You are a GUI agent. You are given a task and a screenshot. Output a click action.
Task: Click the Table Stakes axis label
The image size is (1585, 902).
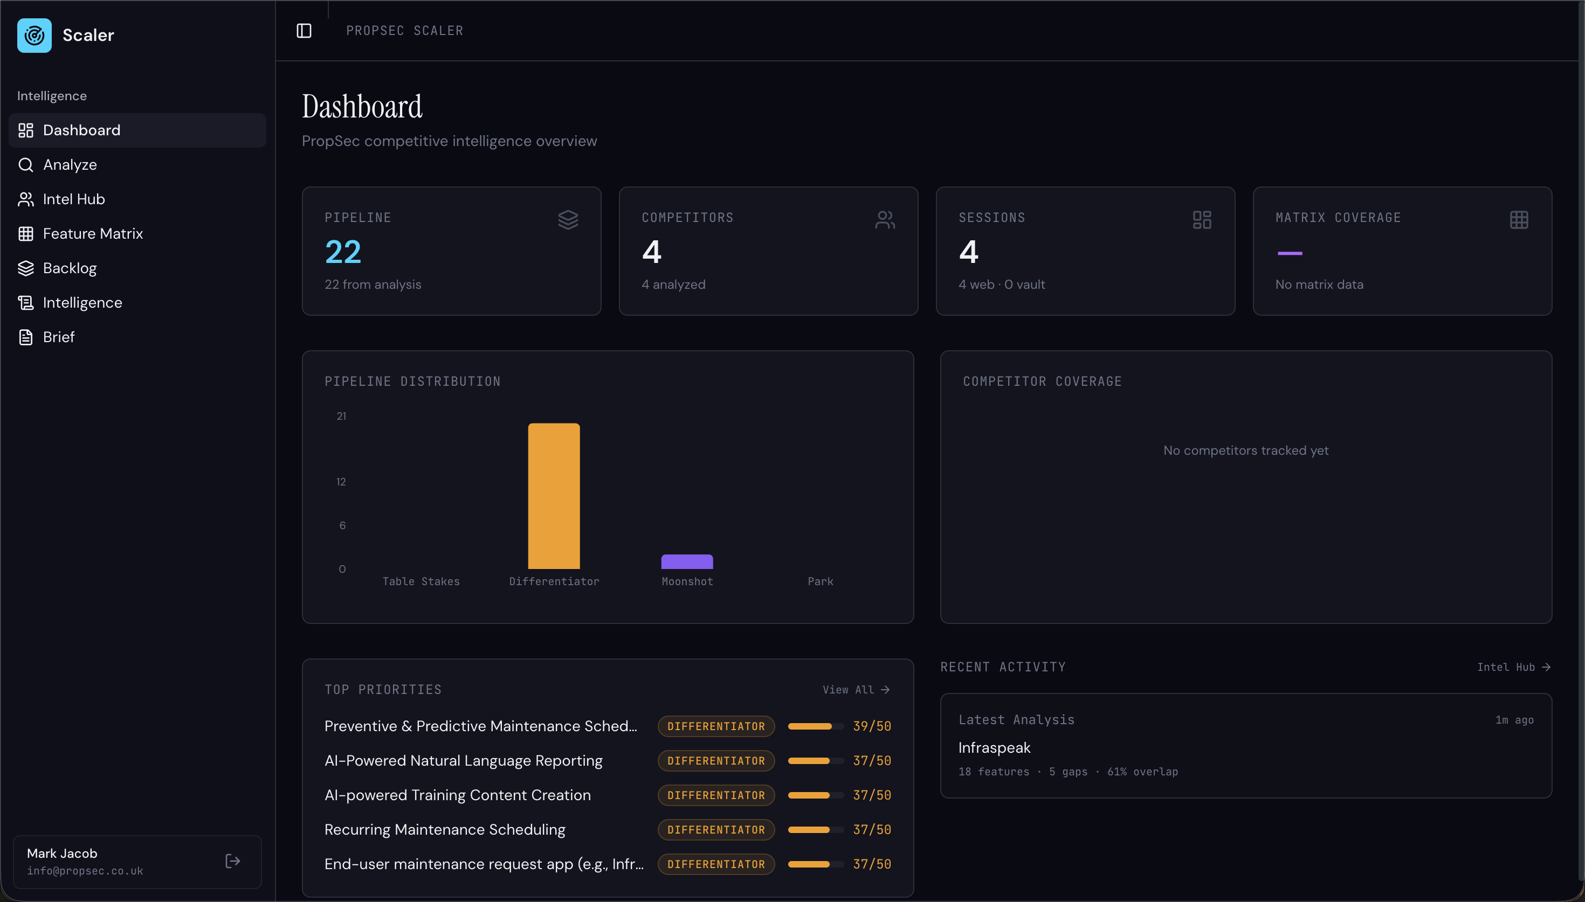pos(421,582)
